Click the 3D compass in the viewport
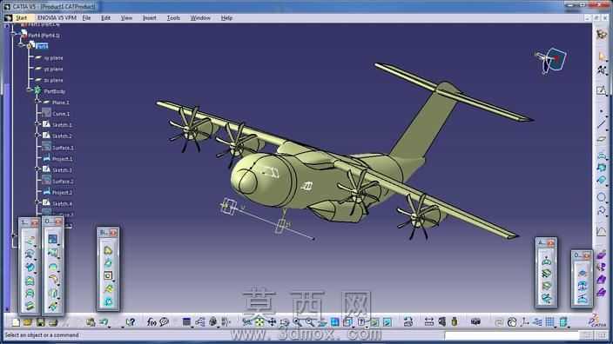Image resolution: width=613 pixels, height=344 pixels. (551, 60)
